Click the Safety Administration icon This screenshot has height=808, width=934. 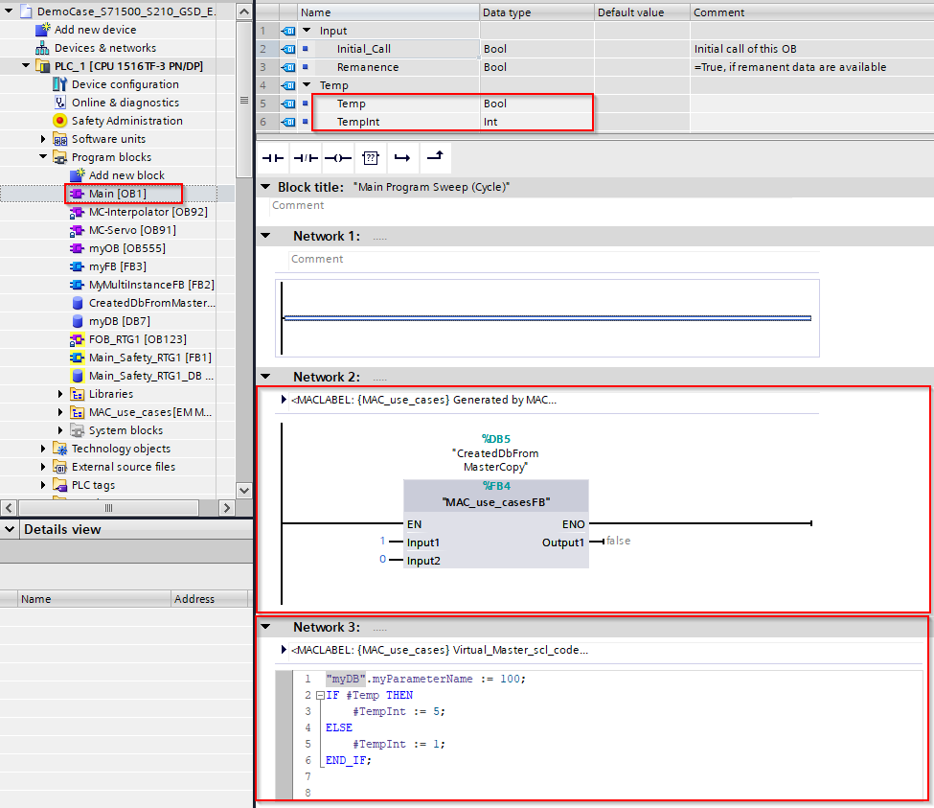pos(59,121)
